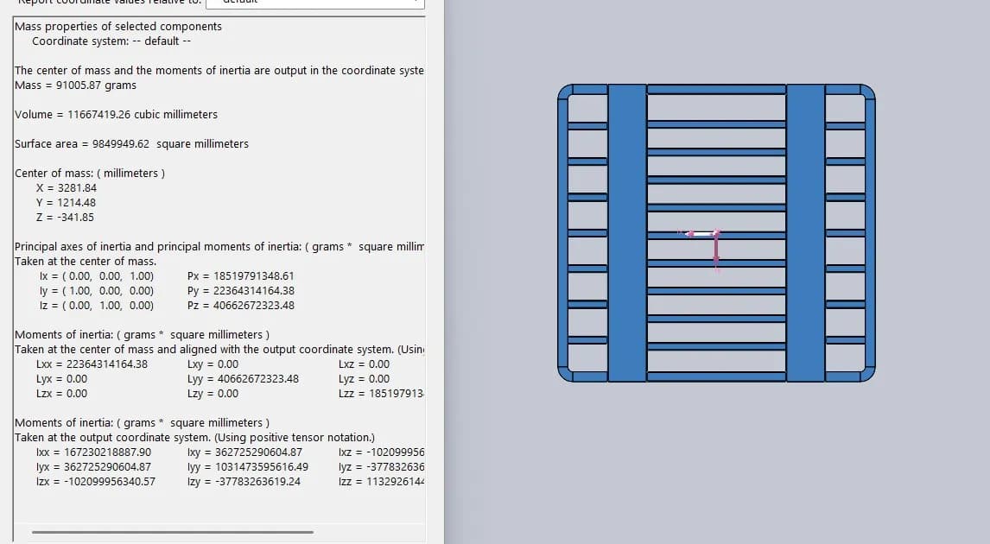The image size is (990, 544).
Task: Click the center of mass triad marker
Action: coord(715,234)
